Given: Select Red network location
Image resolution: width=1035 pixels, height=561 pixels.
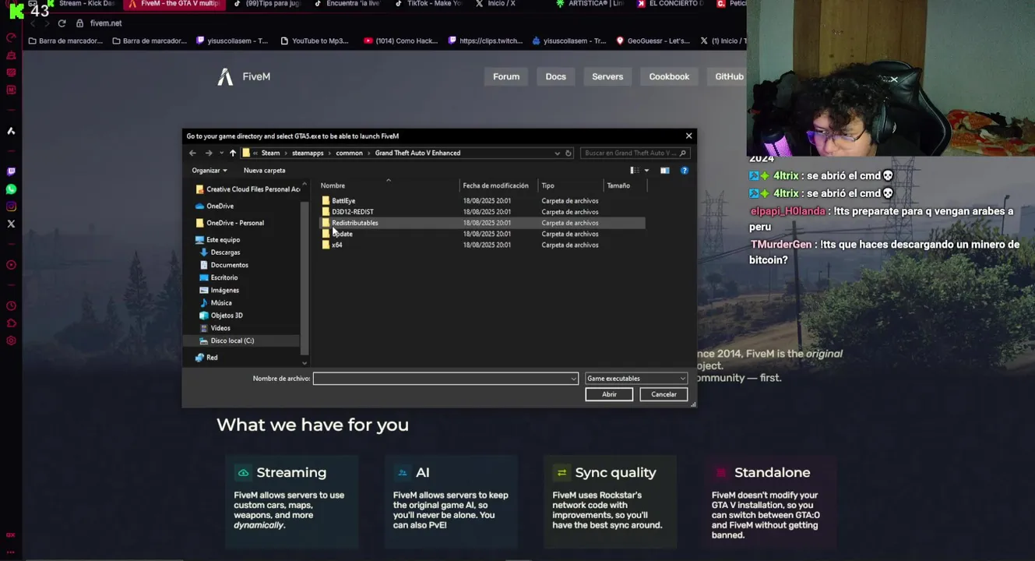Looking at the screenshot, I should (206, 358).
